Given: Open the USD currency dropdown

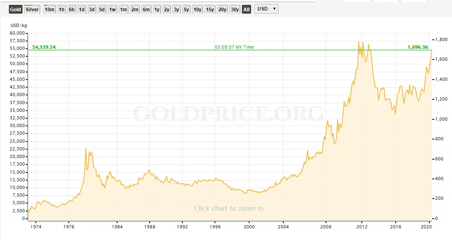Looking at the screenshot, I should (266, 9).
